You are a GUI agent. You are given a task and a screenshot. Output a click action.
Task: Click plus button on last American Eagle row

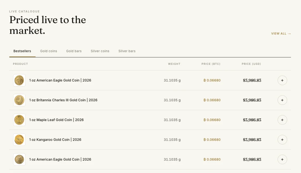282,159
